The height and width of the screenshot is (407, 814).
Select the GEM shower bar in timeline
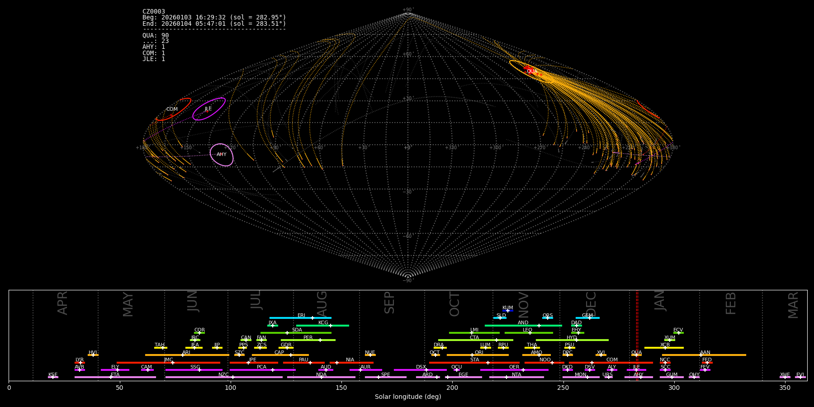587,318
